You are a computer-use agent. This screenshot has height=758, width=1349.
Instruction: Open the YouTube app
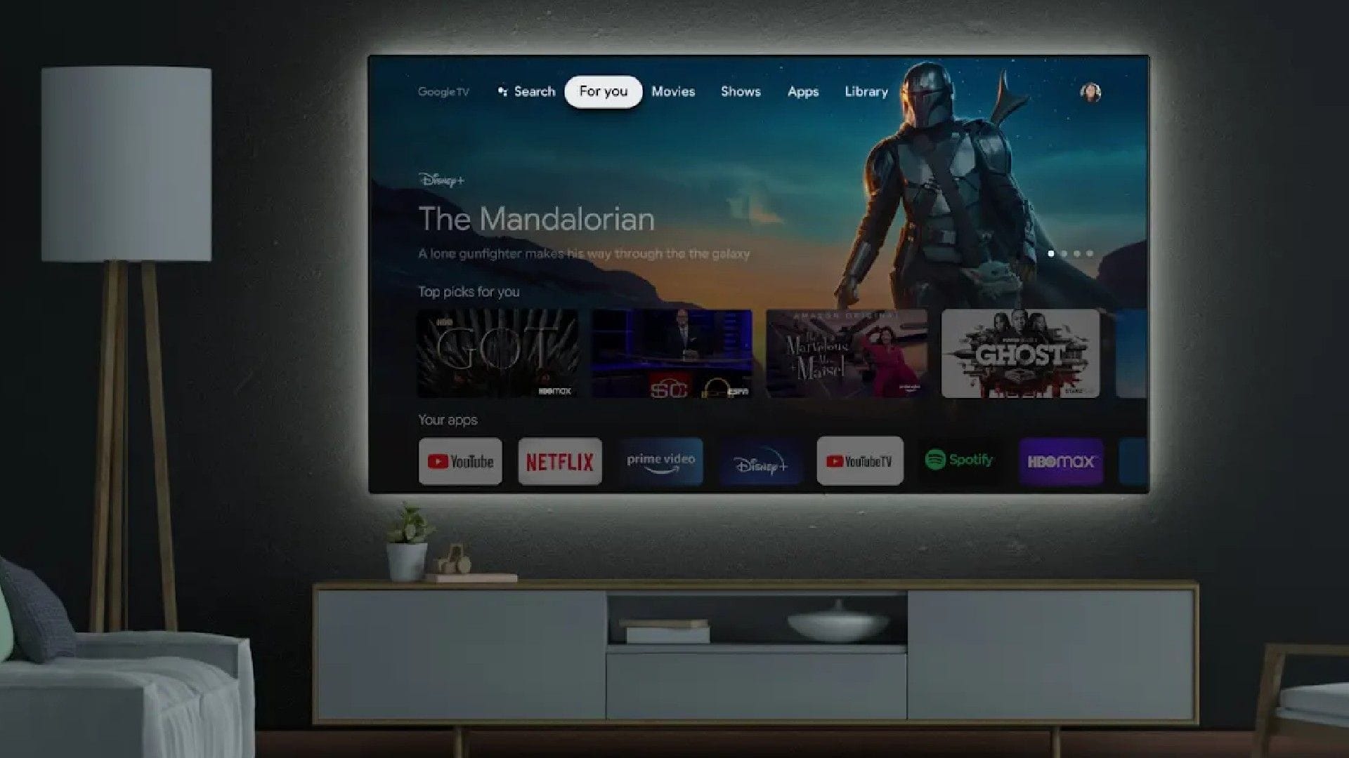pos(460,461)
